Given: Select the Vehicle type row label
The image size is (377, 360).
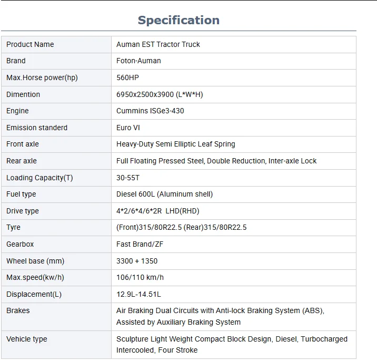Looking at the screenshot, I should pos(27,339).
